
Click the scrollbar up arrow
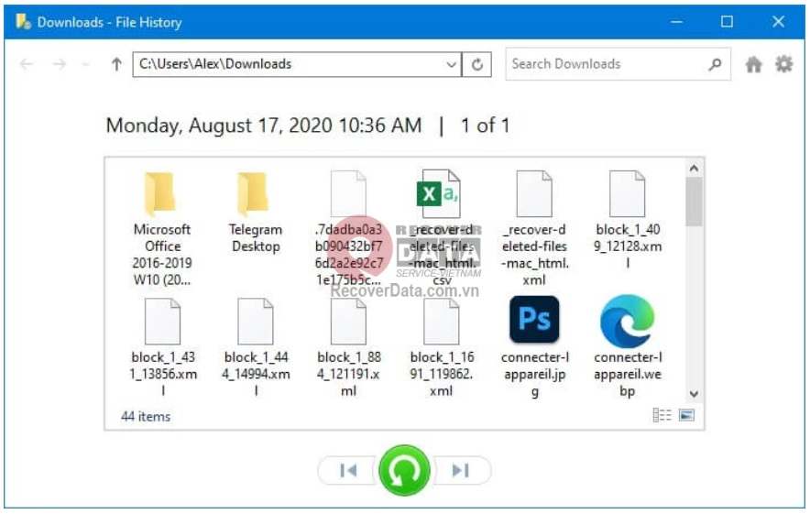(x=694, y=169)
